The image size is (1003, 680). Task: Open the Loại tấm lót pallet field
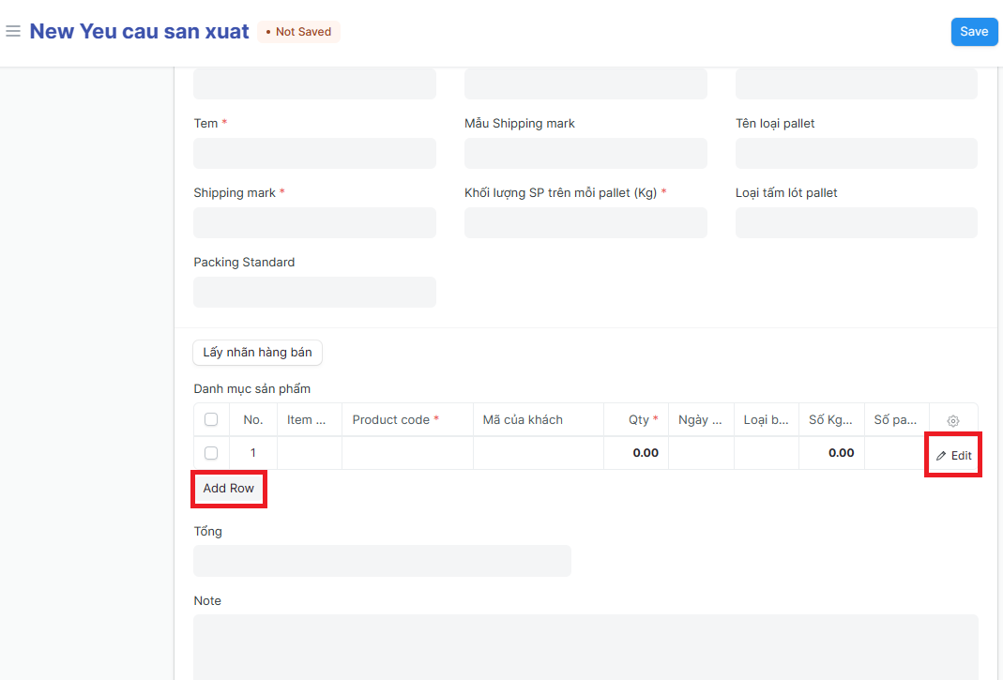(856, 223)
